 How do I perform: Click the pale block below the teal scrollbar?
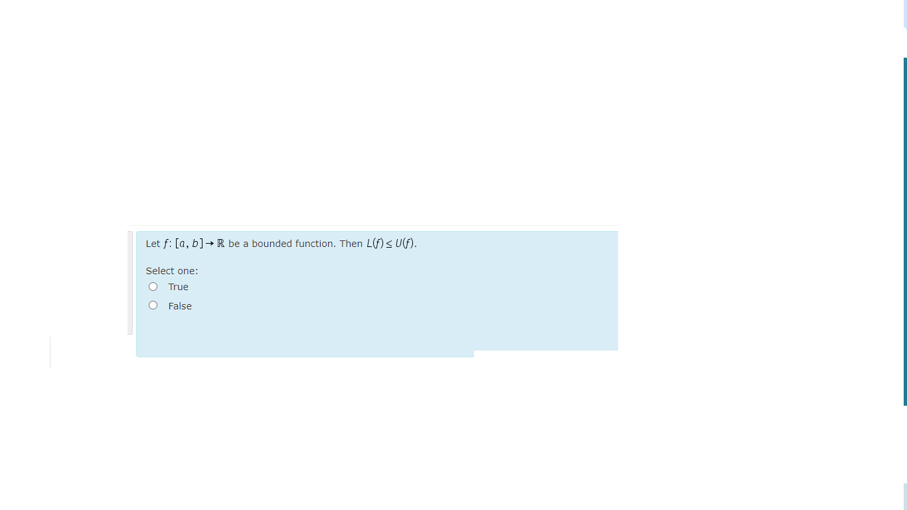[x=905, y=497]
